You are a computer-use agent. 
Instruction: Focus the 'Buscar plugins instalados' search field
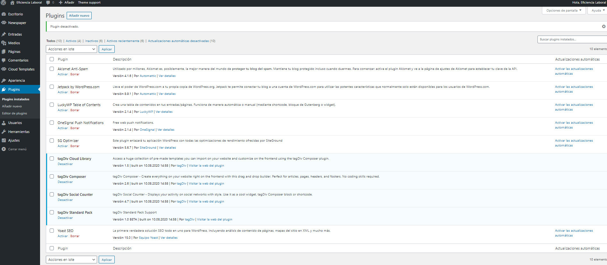click(x=572, y=39)
